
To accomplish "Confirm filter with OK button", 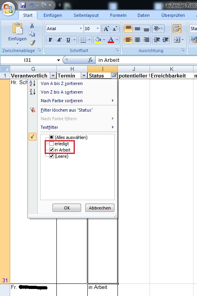I will [67, 208].
